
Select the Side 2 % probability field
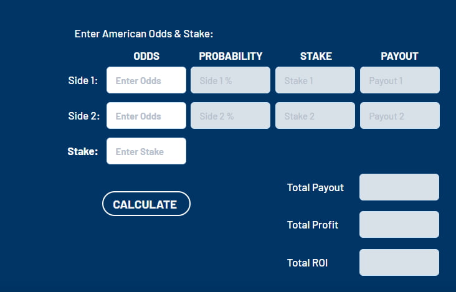click(x=230, y=116)
